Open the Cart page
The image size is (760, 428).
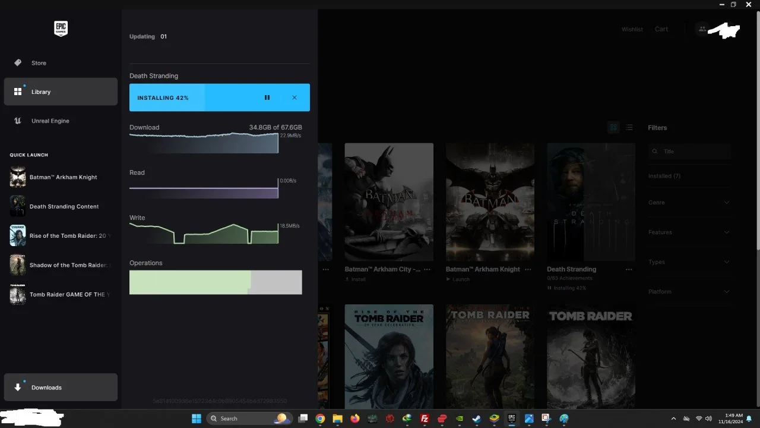[661, 29]
